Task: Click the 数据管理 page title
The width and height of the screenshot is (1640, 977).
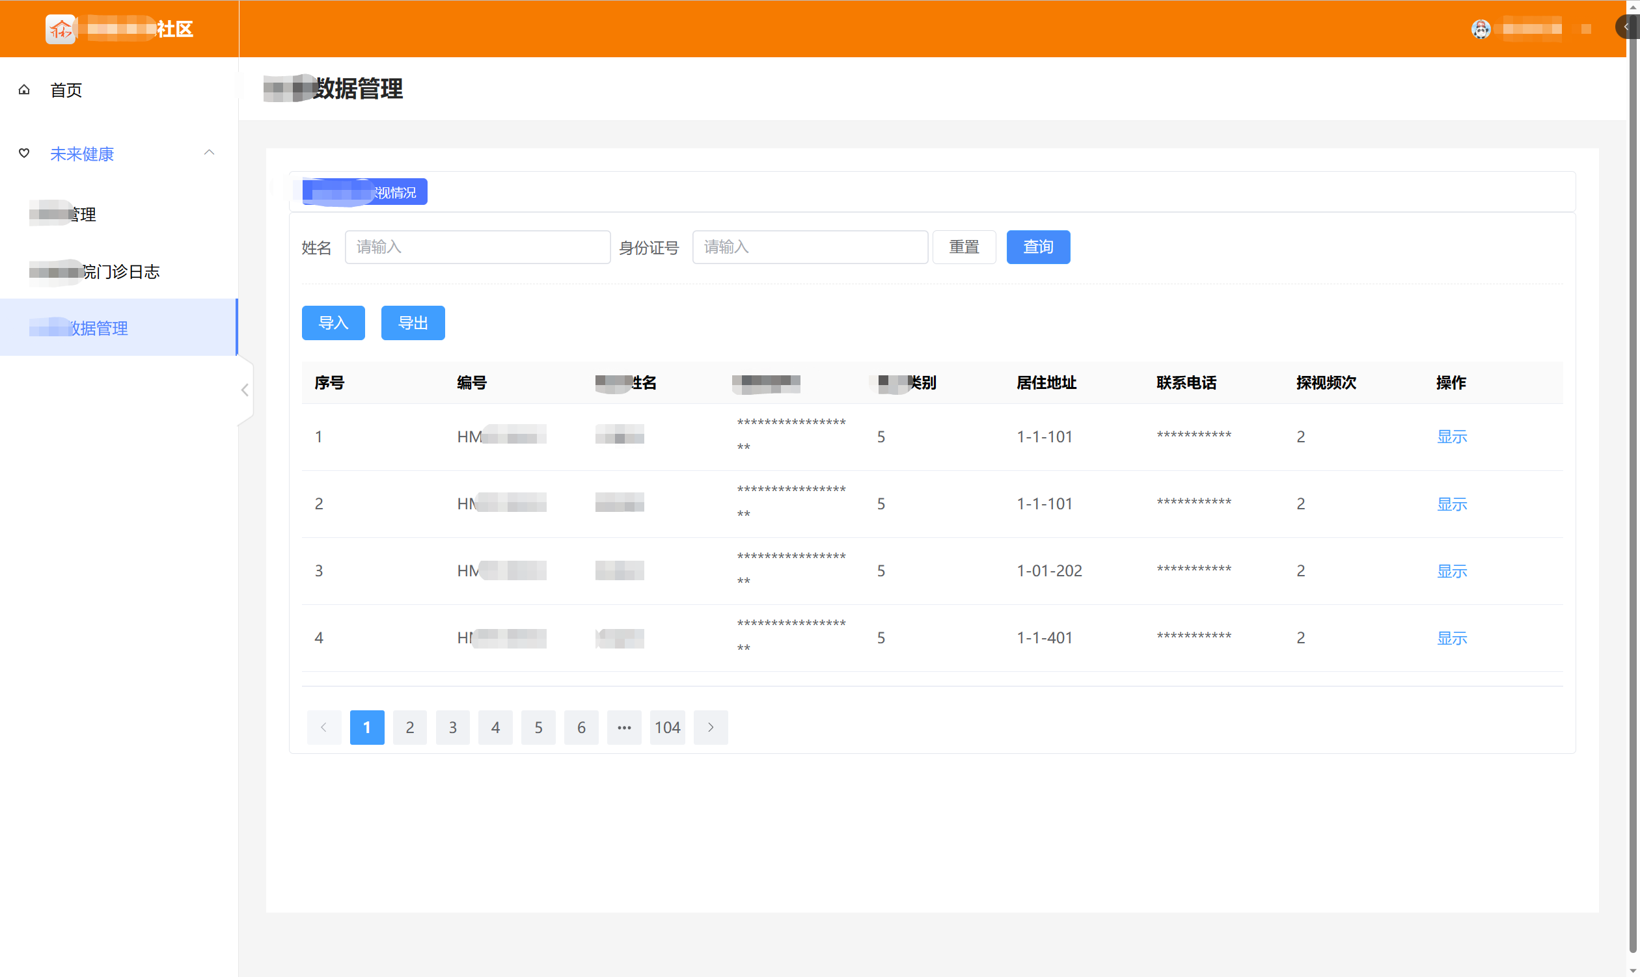Action: tap(358, 88)
